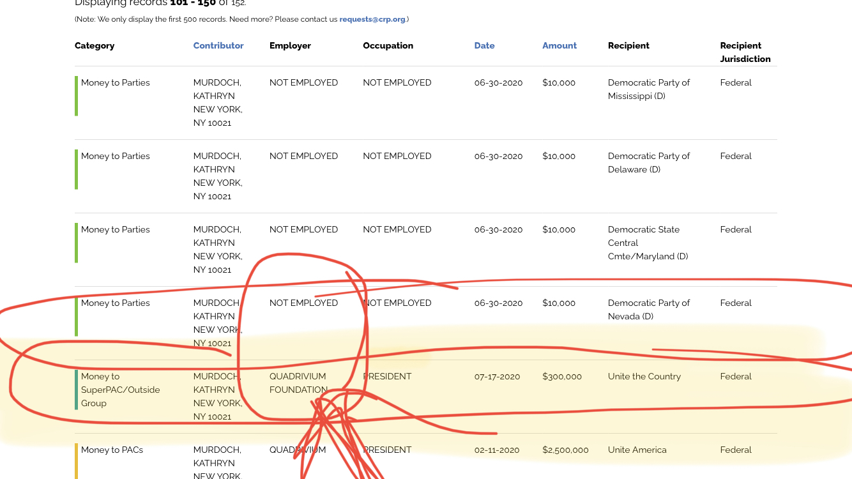This screenshot has width=852, height=479.
Task: Select NOT EMPLOYED employer in Delaware row
Action: pyautogui.click(x=303, y=156)
